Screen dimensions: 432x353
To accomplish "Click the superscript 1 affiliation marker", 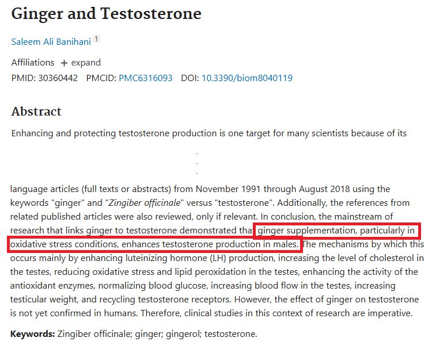I will coord(96,39).
